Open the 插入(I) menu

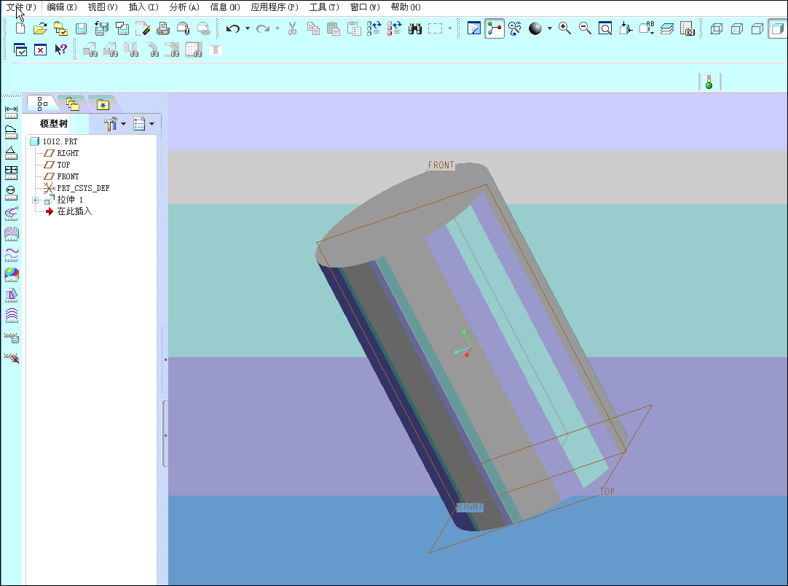(x=143, y=7)
